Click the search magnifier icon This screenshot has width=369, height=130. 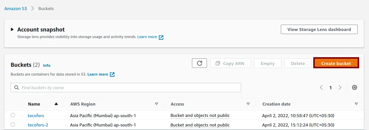pos(17,88)
